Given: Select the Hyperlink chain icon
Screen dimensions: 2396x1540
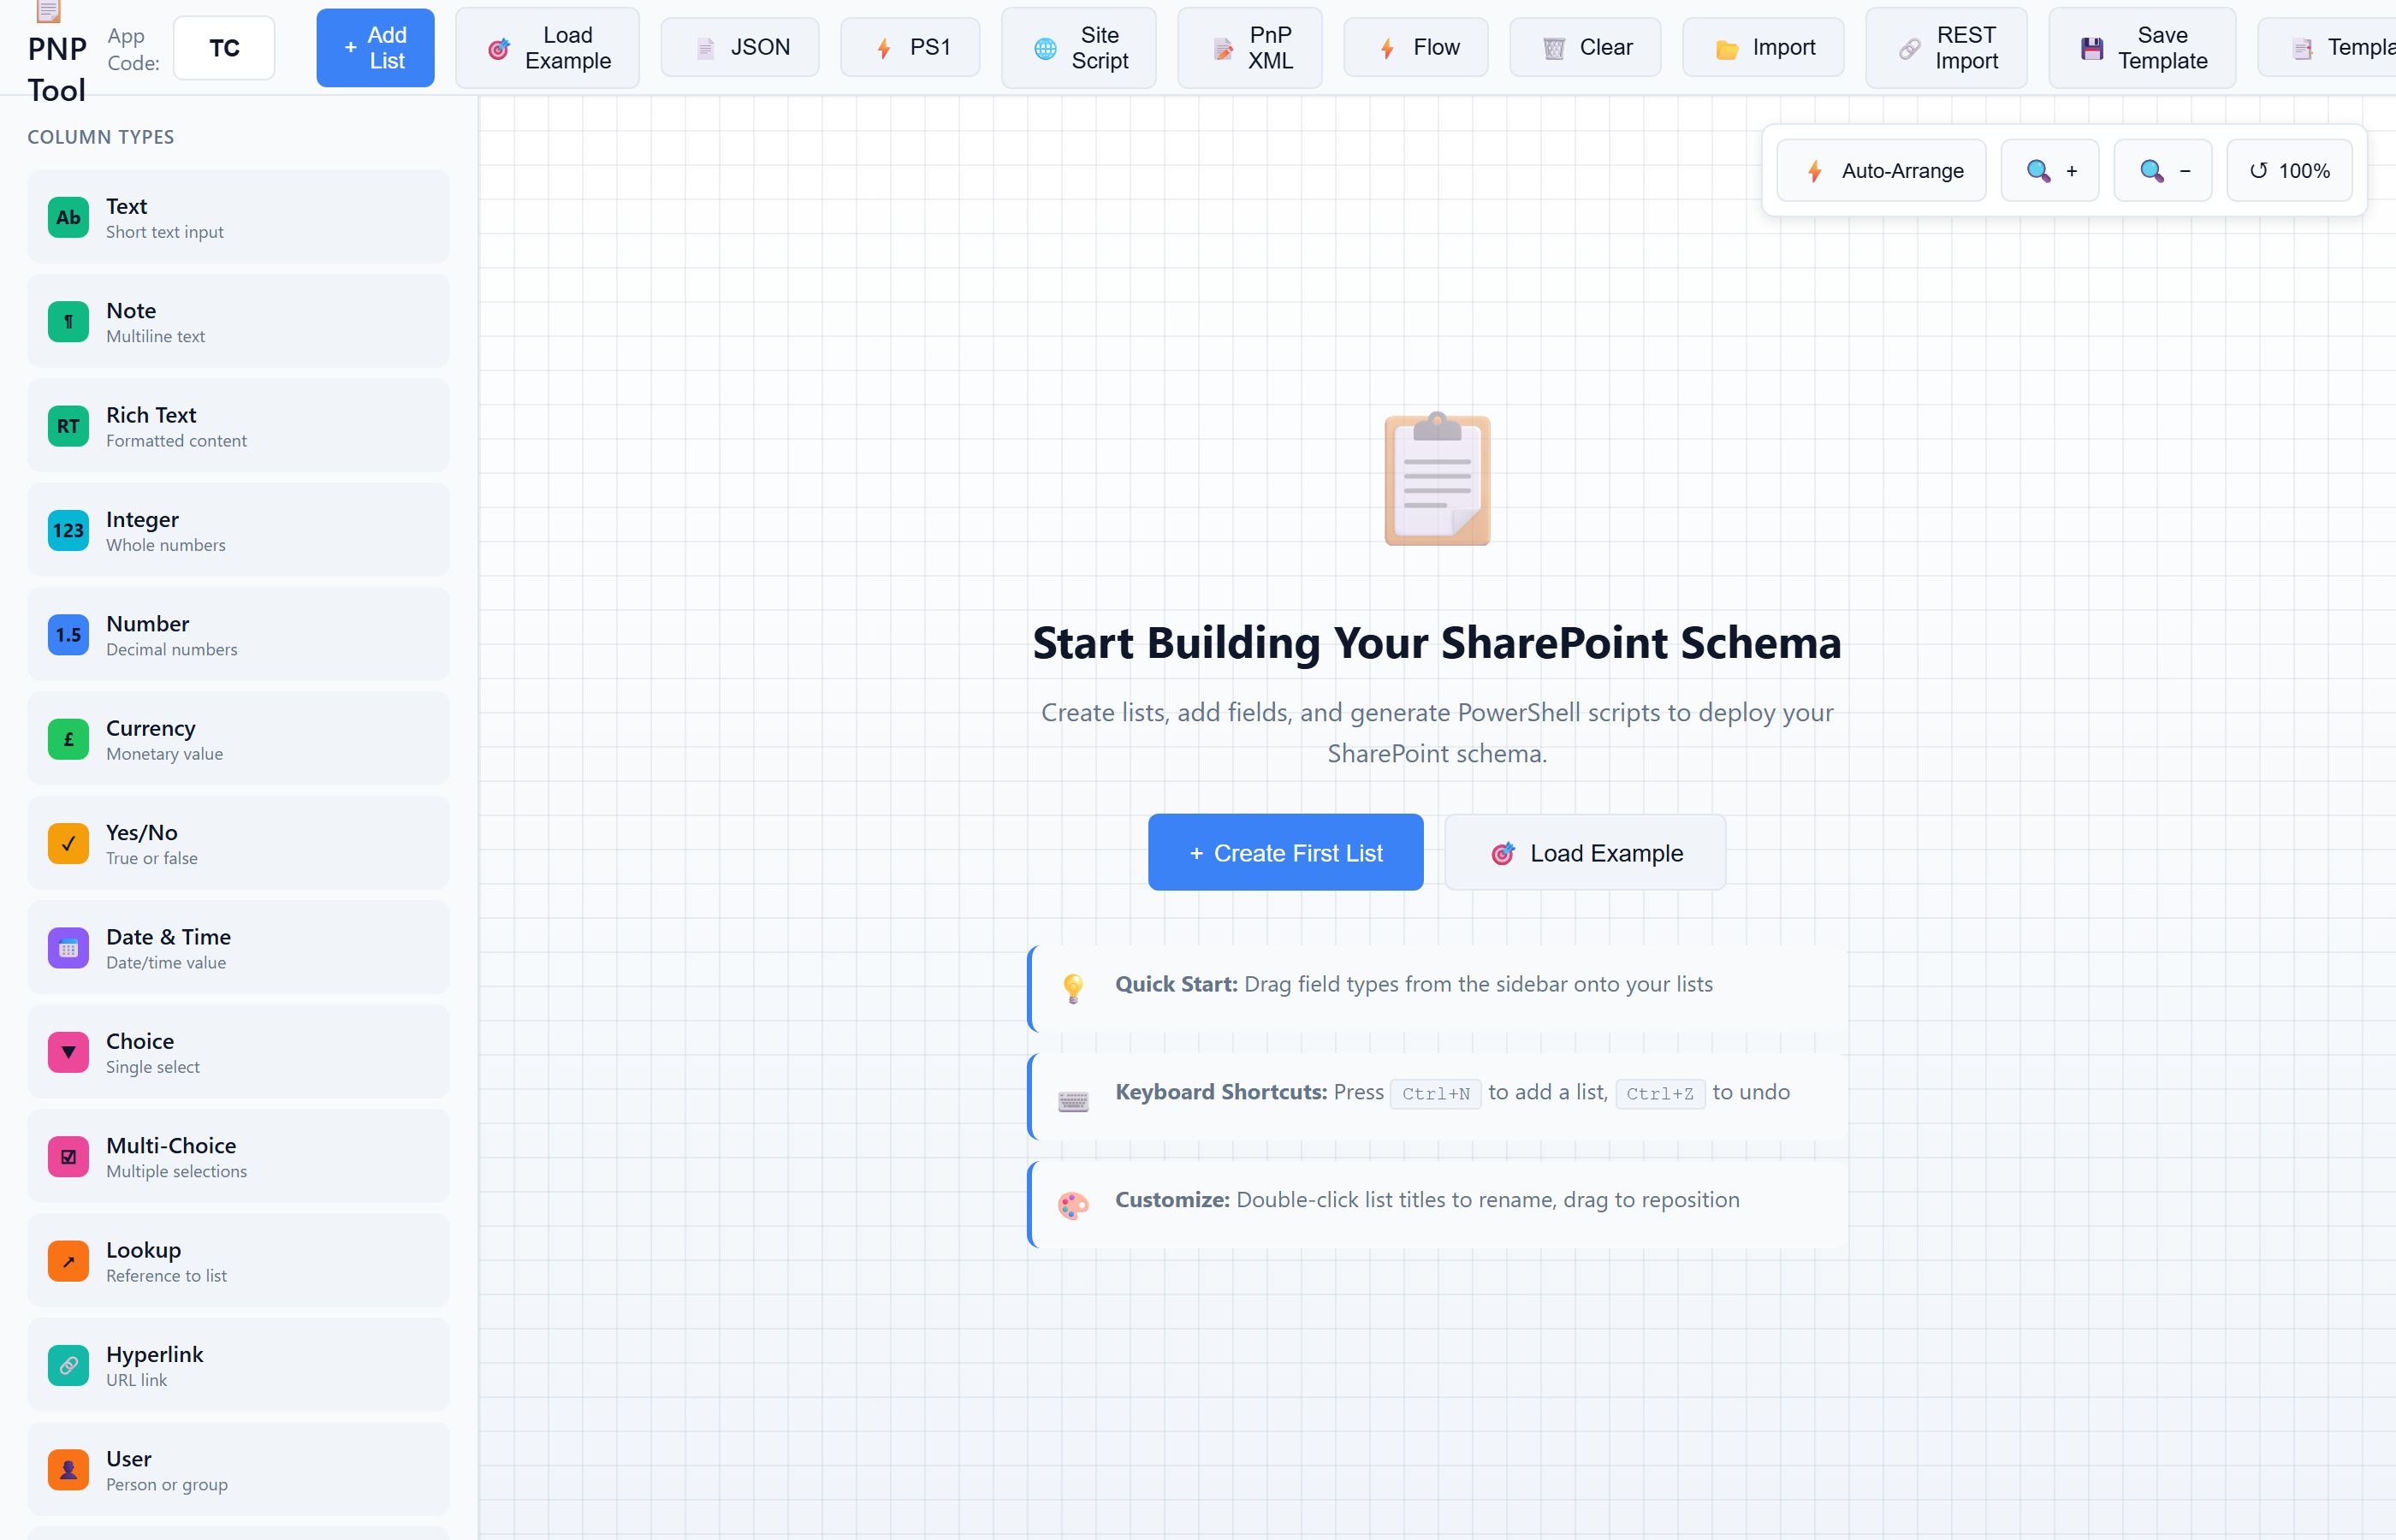Looking at the screenshot, I should [x=68, y=1365].
